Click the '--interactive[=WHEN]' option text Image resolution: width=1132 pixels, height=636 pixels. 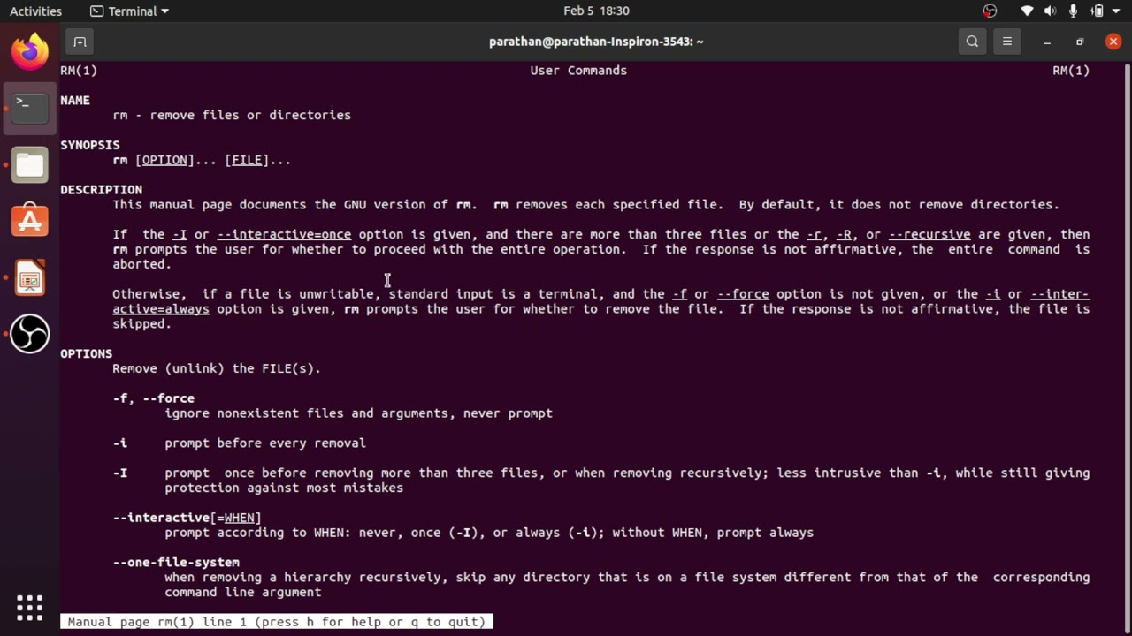pyautogui.click(x=187, y=518)
